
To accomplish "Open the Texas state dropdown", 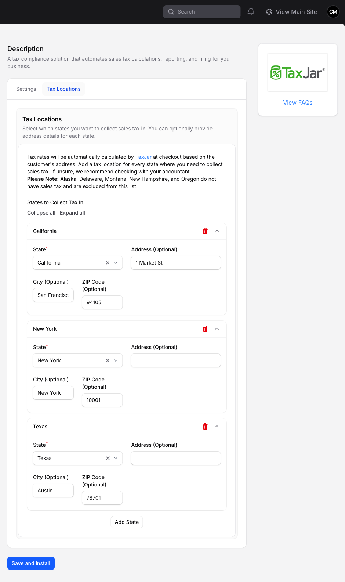I will pos(116,458).
